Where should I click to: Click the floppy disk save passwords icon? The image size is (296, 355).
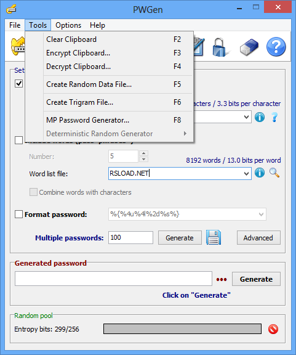214,237
